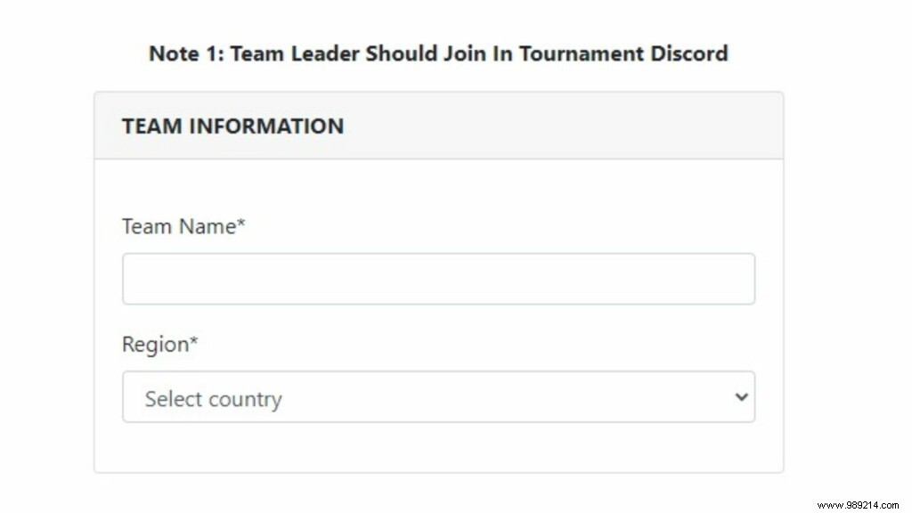The image size is (912, 513).
Task: Click the TEAM INFORMATION panel area
Action: pos(437,126)
